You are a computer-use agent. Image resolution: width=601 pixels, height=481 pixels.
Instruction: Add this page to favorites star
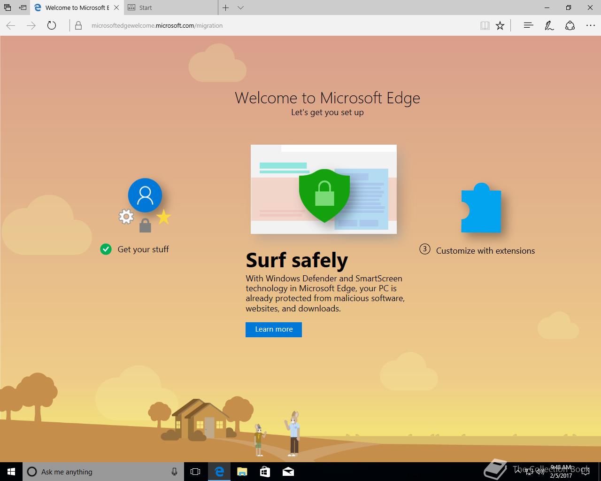pyautogui.click(x=500, y=25)
